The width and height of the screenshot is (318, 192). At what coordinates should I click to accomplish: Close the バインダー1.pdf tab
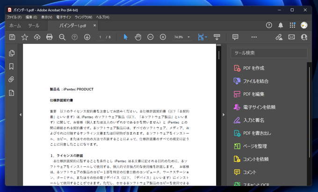[x=94, y=25]
